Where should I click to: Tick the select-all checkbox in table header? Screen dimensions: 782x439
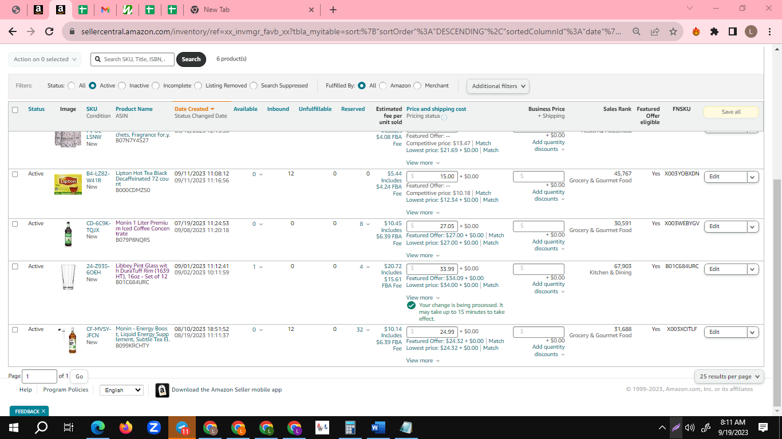point(15,110)
